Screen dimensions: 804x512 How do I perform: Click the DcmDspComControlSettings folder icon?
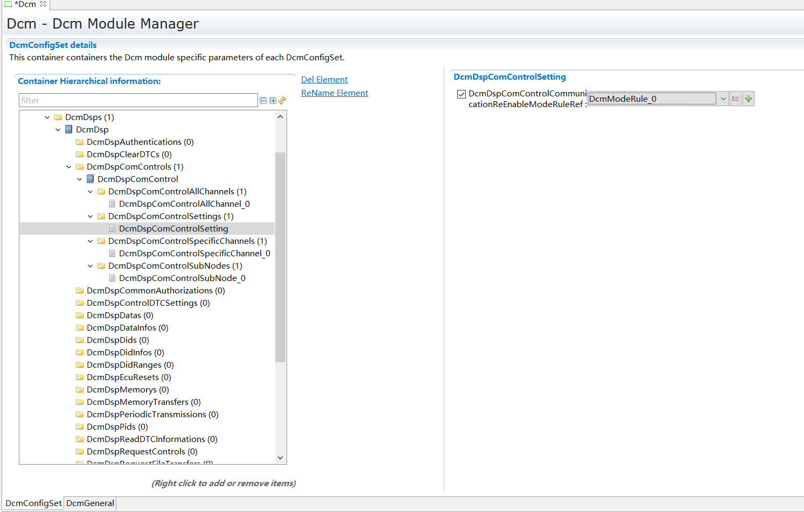[x=101, y=216]
